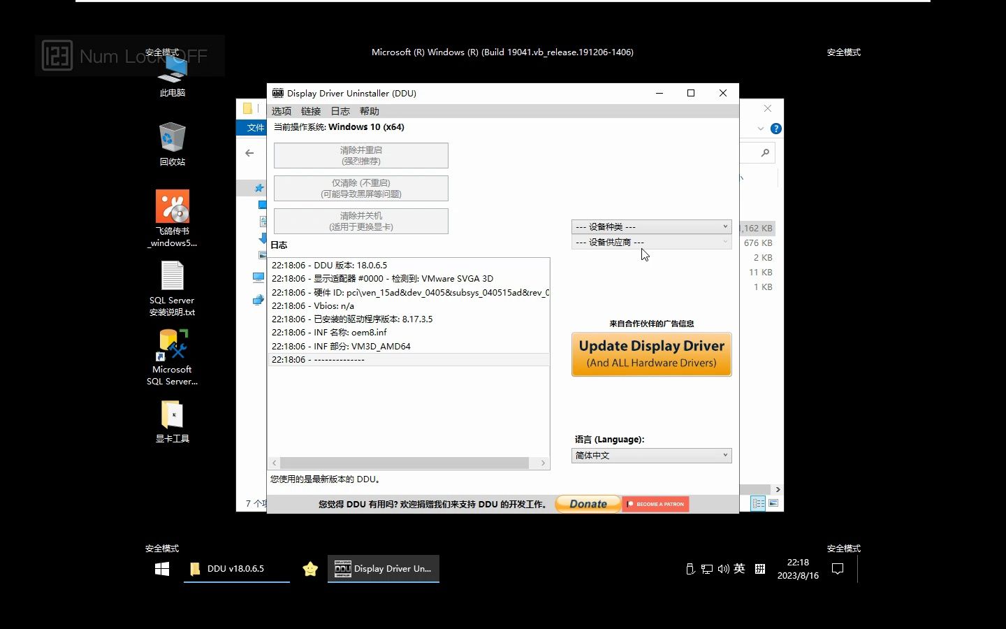Select the SQL Server 安装说明.txt file icon
The image size is (1006, 629).
[172, 289]
